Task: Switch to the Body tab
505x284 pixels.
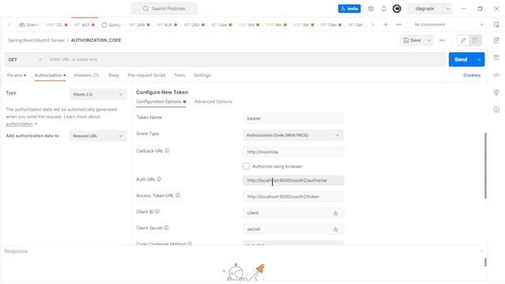Action: point(114,75)
